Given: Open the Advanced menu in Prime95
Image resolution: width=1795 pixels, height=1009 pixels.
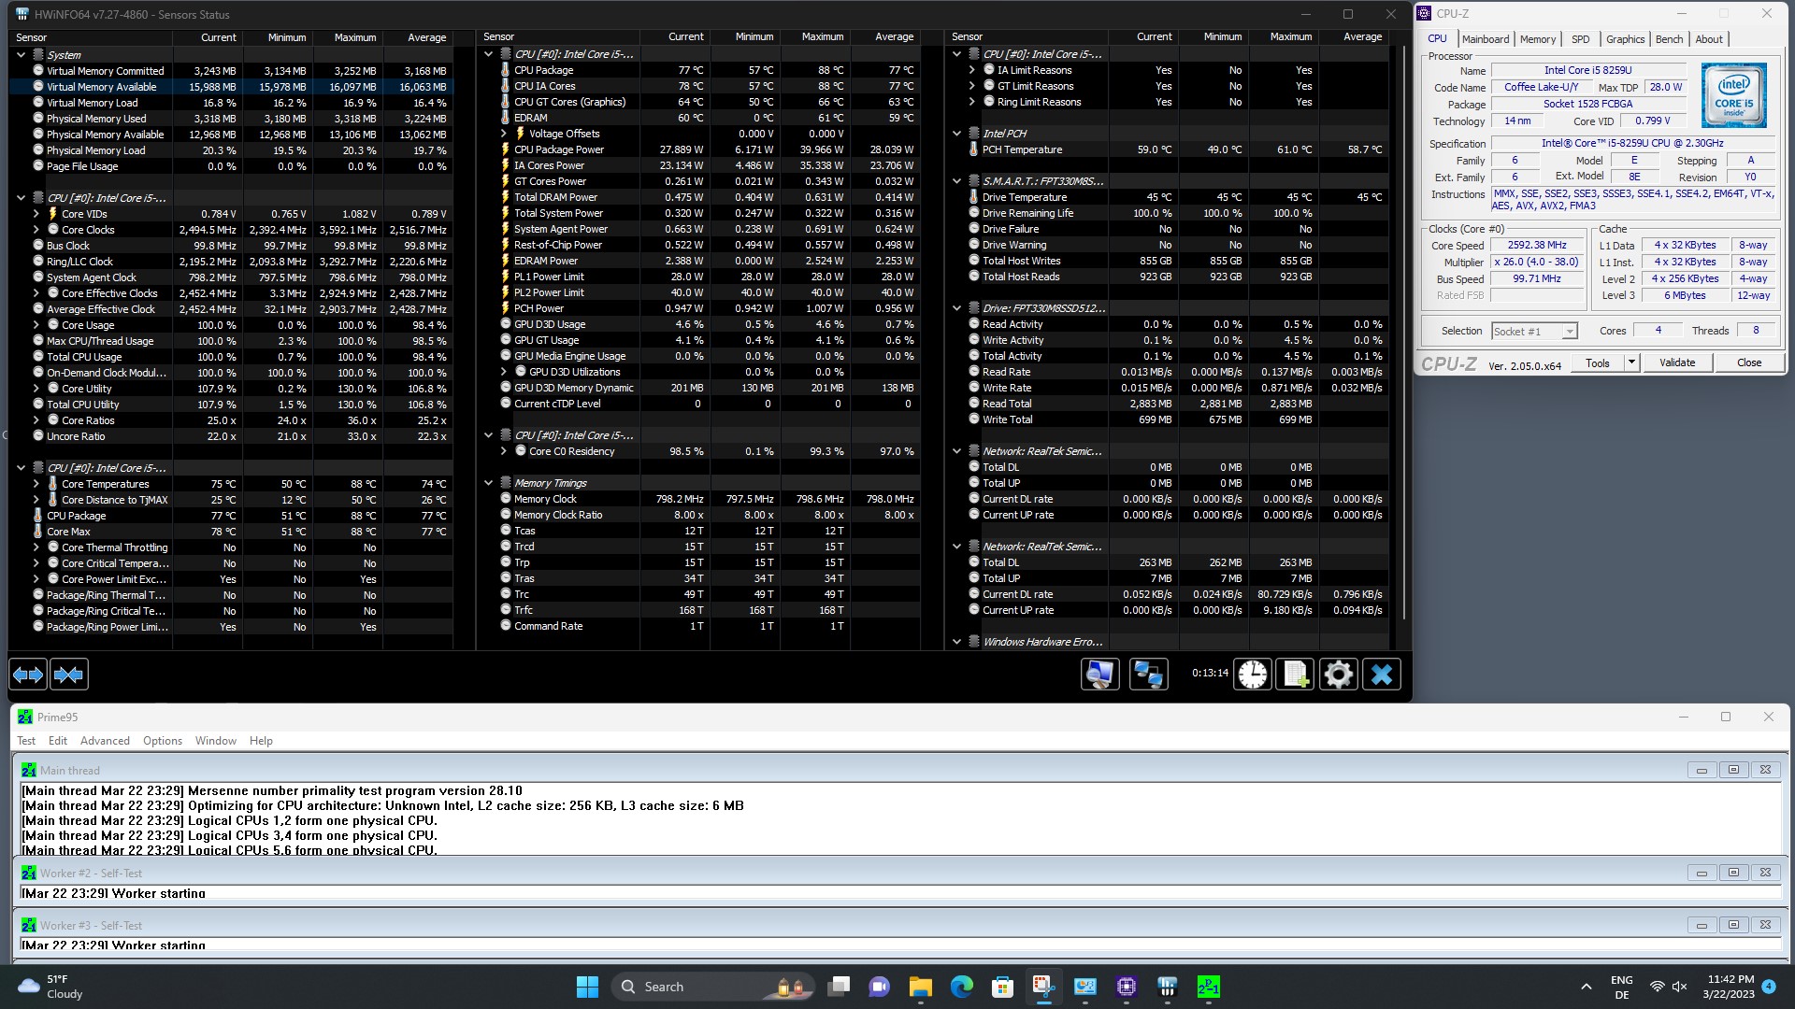Looking at the screenshot, I should [x=105, y=741].
